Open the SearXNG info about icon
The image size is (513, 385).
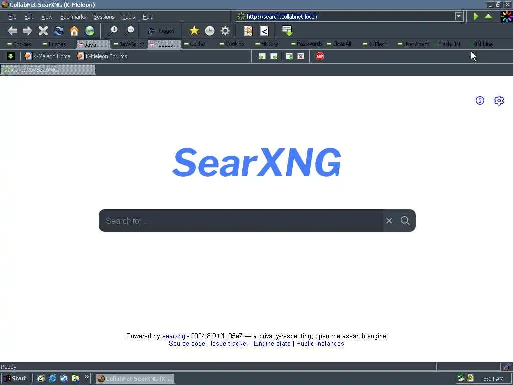480,100
